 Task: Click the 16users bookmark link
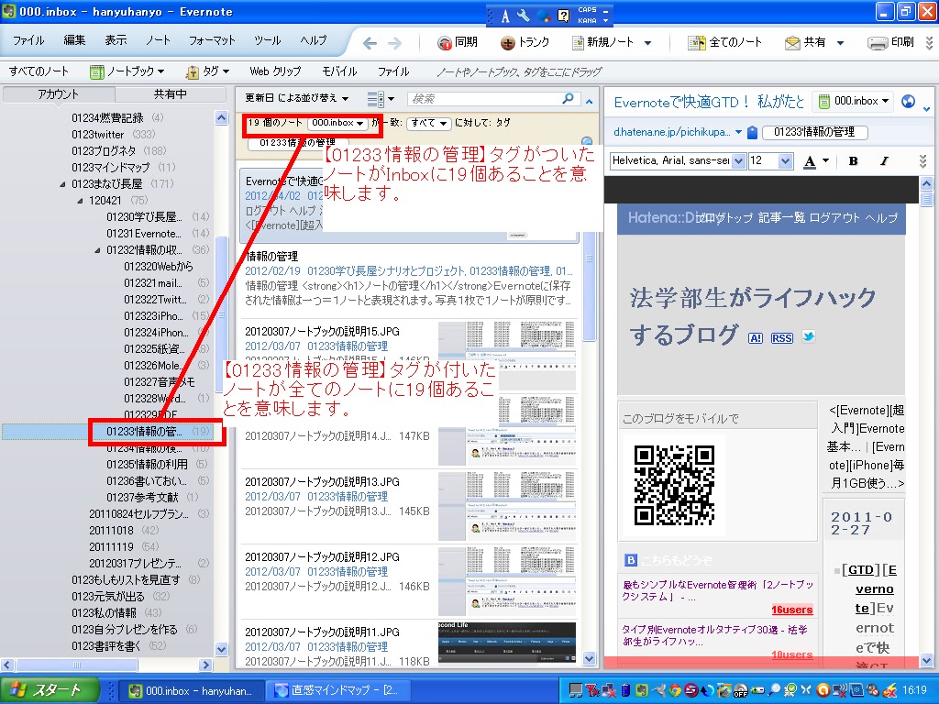[791, 610]
